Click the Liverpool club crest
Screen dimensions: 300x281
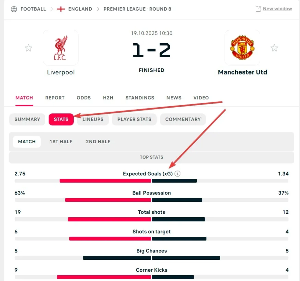point(61,48)
